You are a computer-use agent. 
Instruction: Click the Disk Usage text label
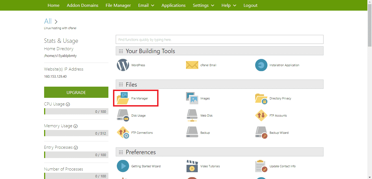(x=138, y=116)
